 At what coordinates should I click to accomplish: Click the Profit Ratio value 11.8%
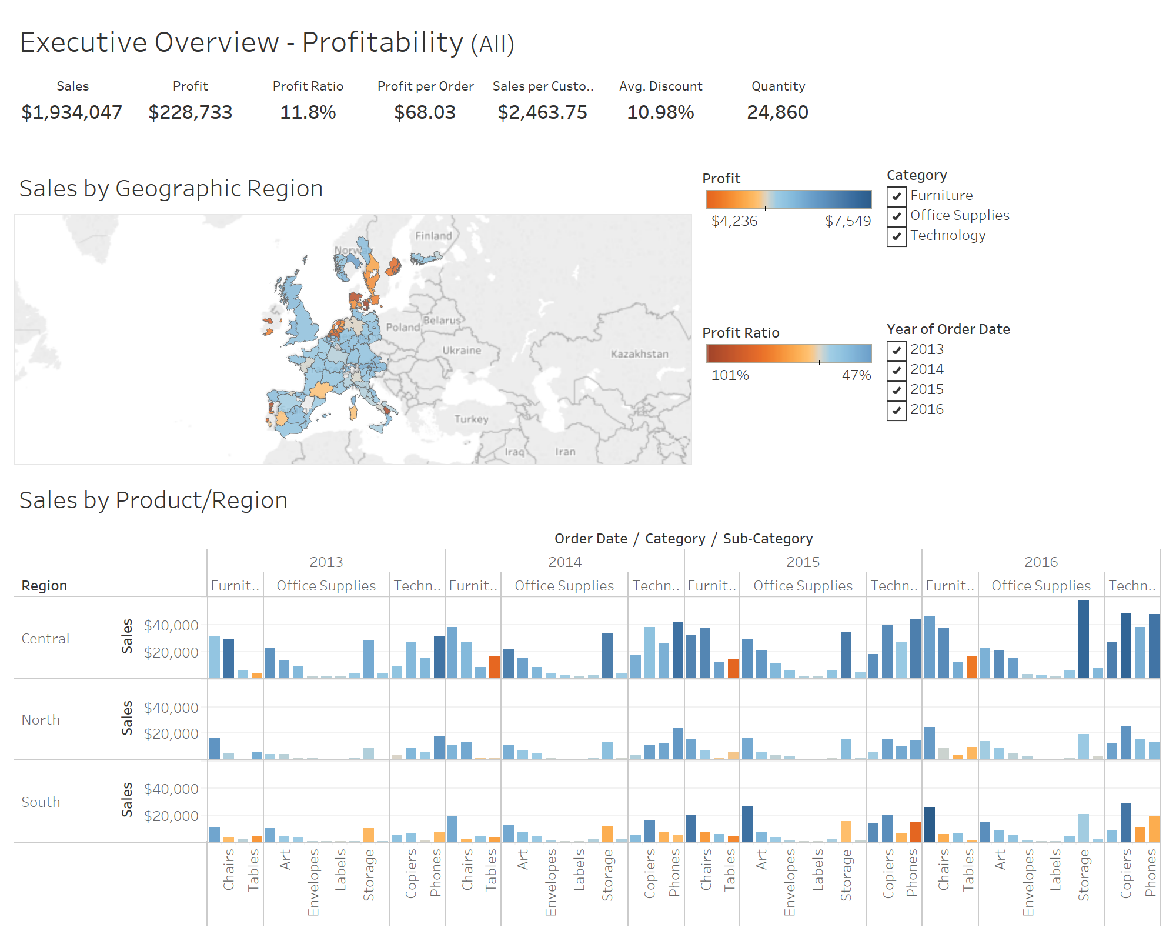308,112
